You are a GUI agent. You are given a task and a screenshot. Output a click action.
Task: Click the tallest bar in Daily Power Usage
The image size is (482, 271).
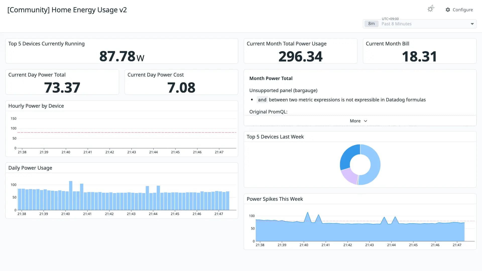(71, 195)
